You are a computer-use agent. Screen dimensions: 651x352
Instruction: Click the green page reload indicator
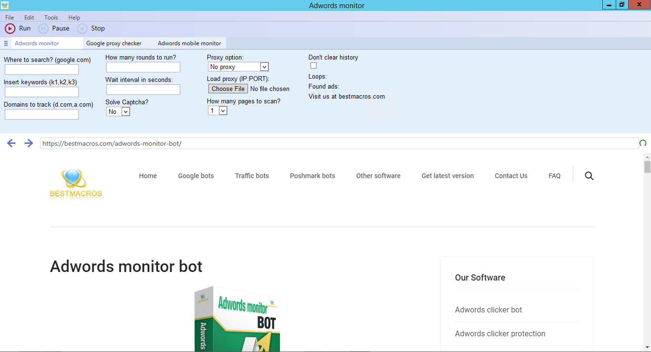point(643,143)
